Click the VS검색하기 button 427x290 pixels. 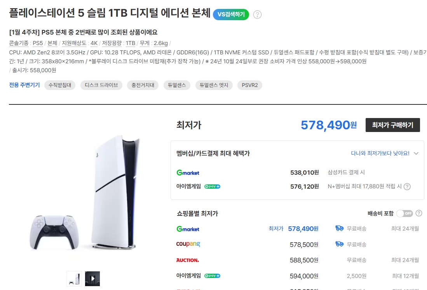(x=231, y=14)
